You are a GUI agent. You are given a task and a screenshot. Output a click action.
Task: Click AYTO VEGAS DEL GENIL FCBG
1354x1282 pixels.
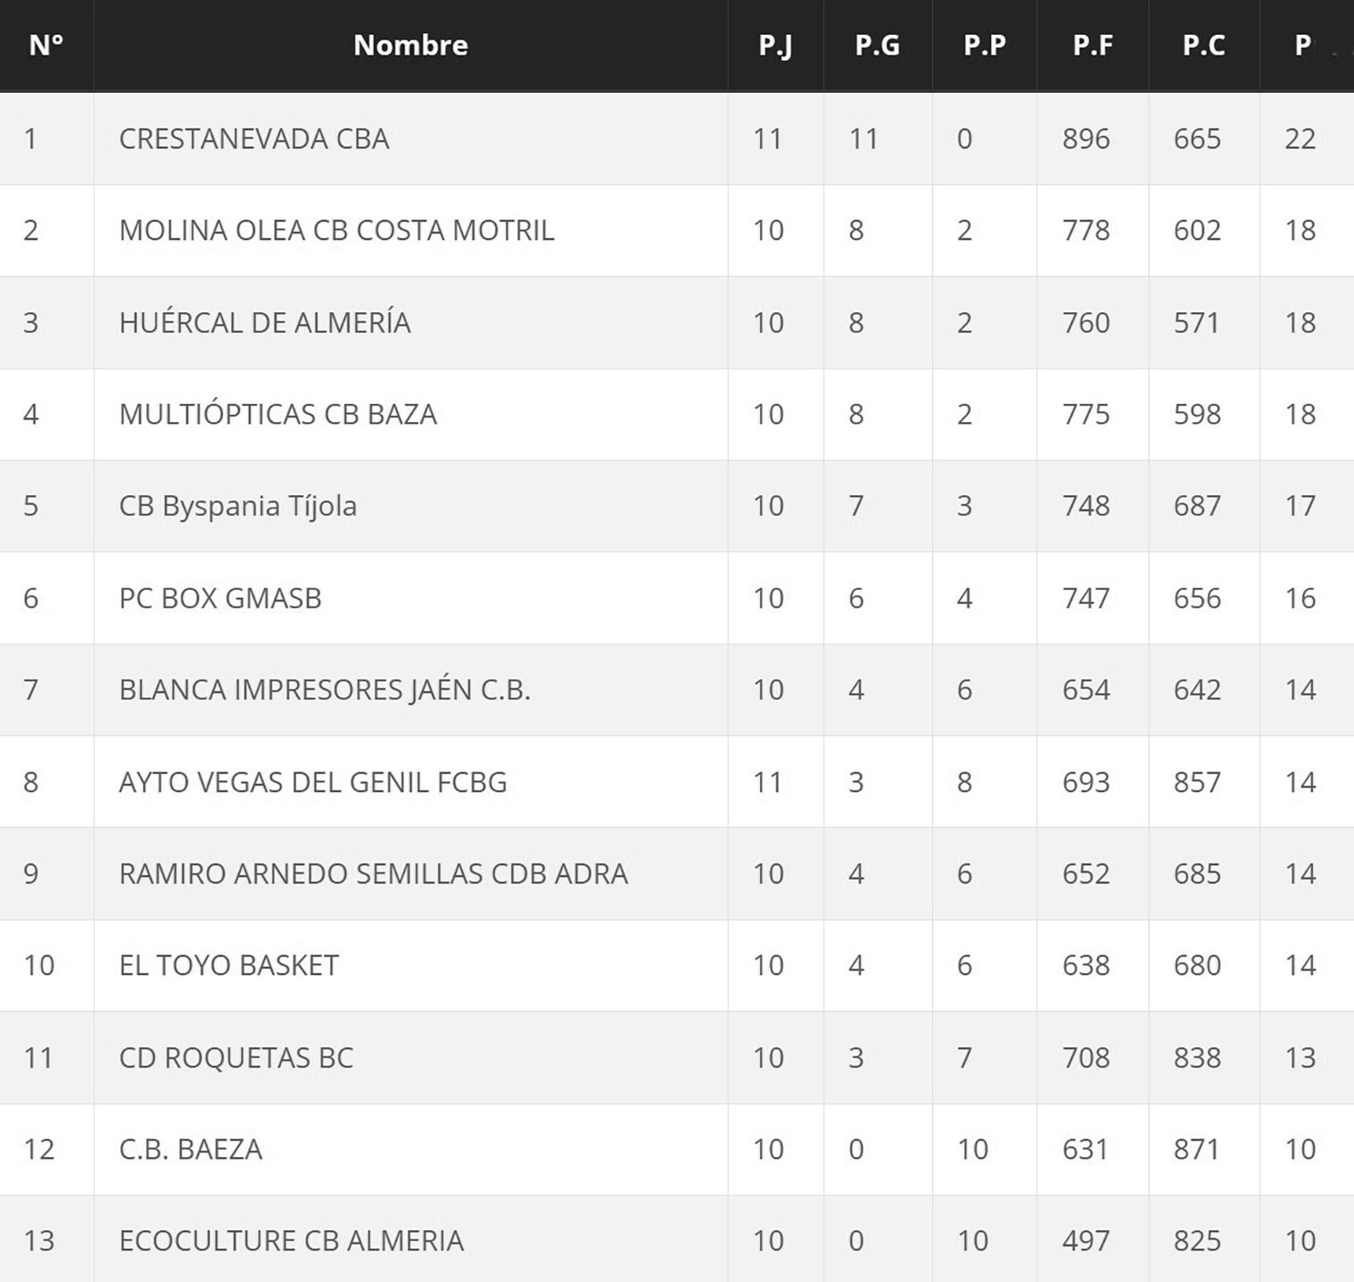pos(312,782)
